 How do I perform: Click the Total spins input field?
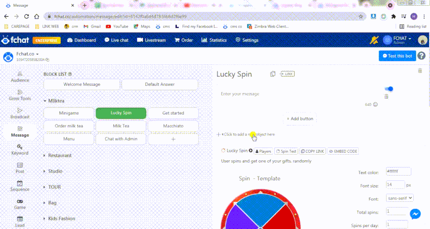(397, 211)
